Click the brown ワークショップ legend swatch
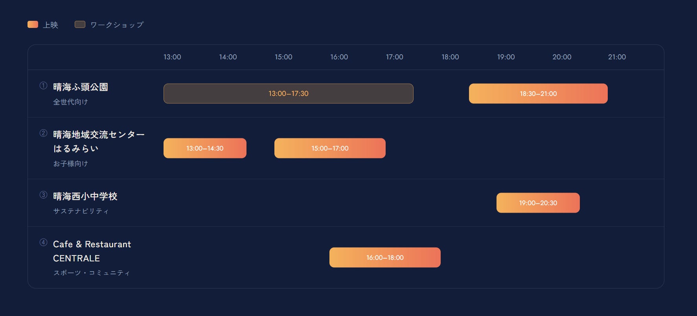The height and width of the screenshot is (316, 697). click(80, 24)
